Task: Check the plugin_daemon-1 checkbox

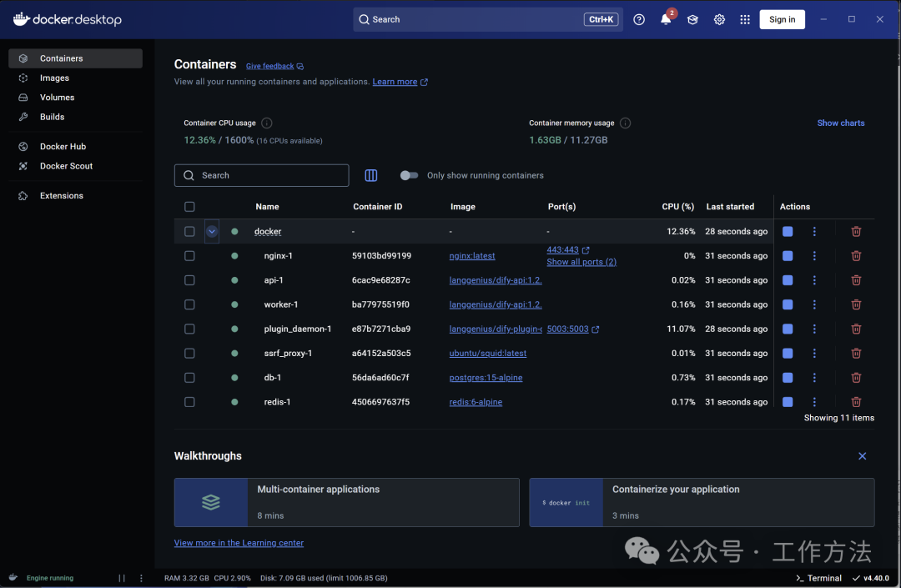Action: pos(189,329)
